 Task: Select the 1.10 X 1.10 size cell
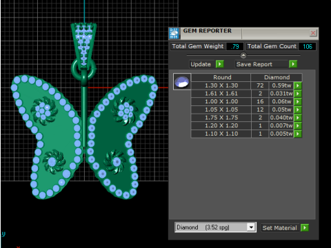tap(221, 134)
